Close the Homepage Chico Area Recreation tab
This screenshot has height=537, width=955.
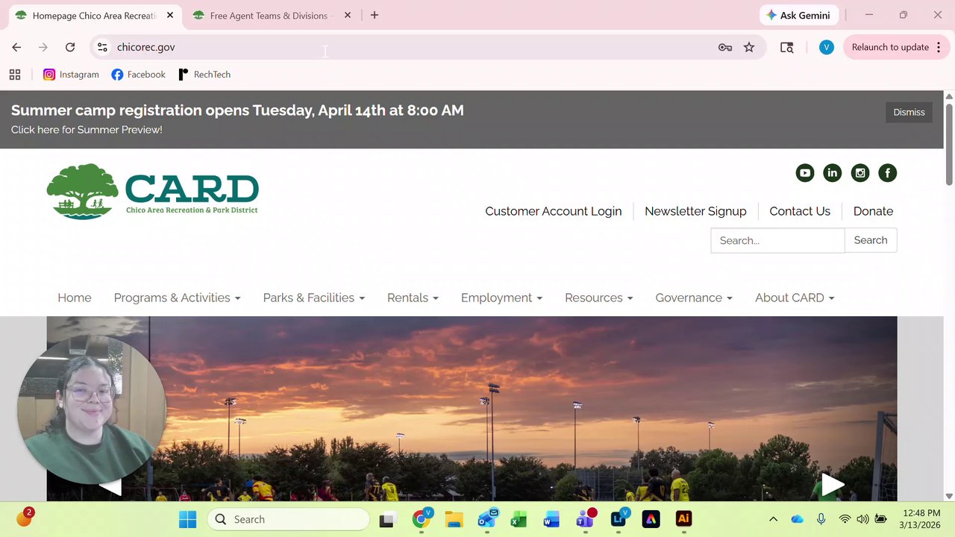coord(170,15)
